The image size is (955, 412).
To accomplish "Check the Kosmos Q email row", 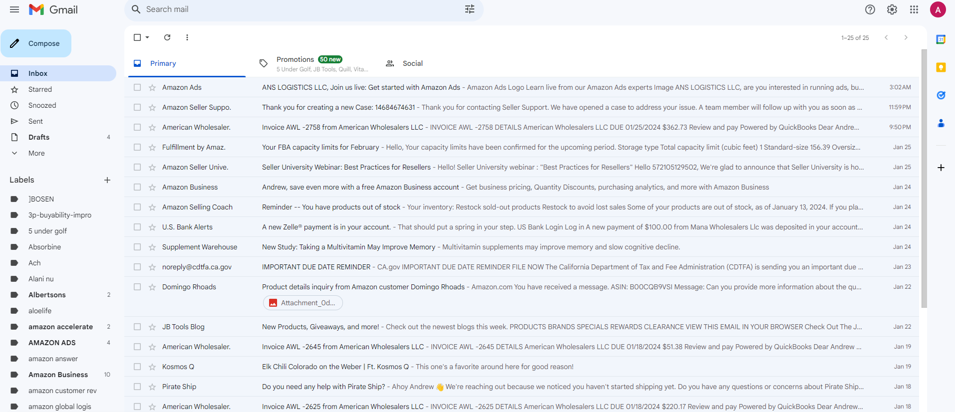I will [137, 367].
